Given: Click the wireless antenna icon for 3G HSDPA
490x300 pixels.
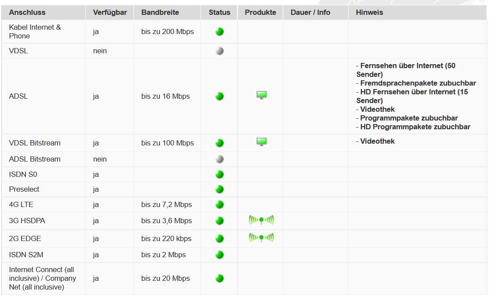Looking at the screenshot, I should (261, 220).
